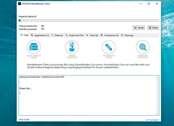Minimize the Metadefender Client window

click(x=141, y=4)
